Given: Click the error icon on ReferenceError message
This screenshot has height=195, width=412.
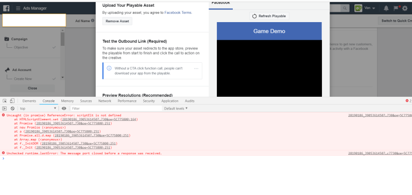Looking at the screenshot, I should [x=4, y=115].
